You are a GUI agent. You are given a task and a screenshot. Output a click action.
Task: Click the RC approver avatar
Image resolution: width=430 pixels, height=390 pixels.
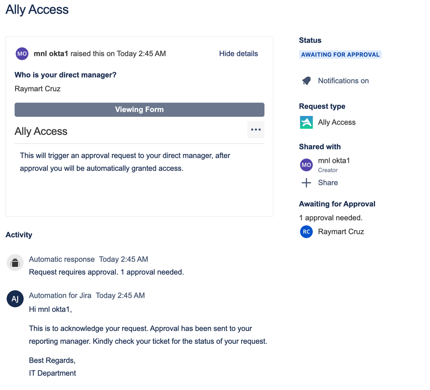point(306,231)
